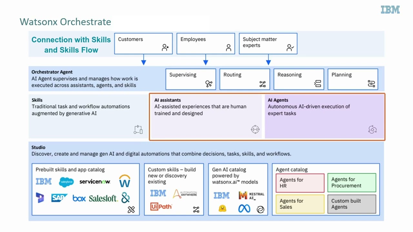The height and width of the screenshot is (232, 413).
Task: Click the AI Agents orbit icon
Action: (x=372, y=130)
